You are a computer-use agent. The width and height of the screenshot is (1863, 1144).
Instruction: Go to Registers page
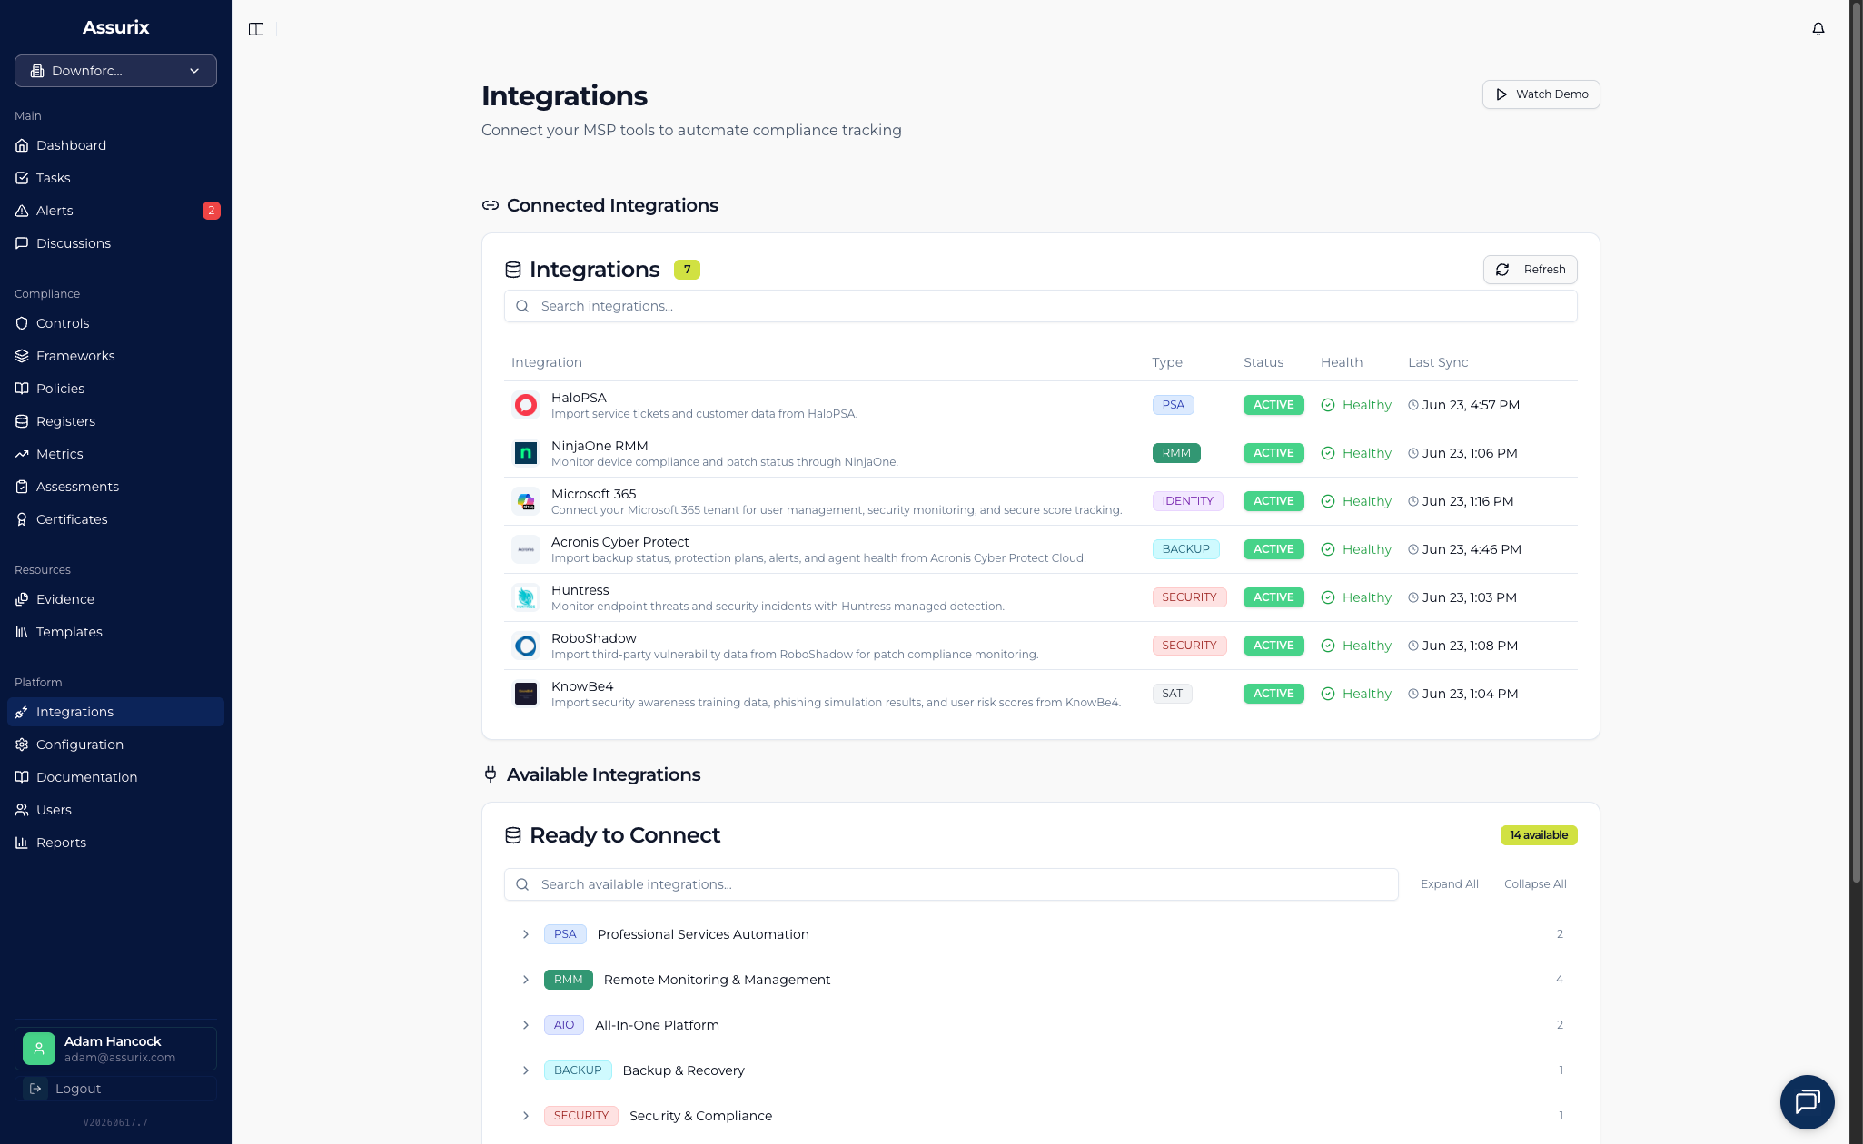tap(115, 421)
